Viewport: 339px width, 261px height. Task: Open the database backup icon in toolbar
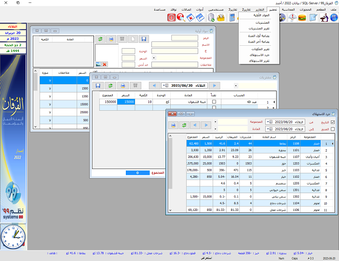tap(211, 18)
